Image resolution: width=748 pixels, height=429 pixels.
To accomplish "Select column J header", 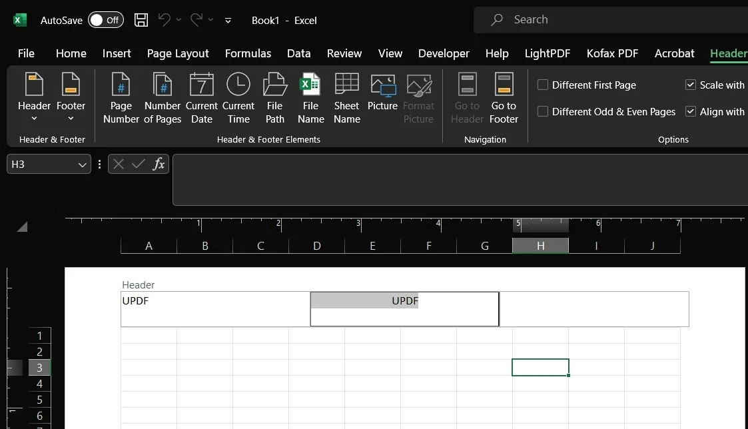I will point(652,246).
